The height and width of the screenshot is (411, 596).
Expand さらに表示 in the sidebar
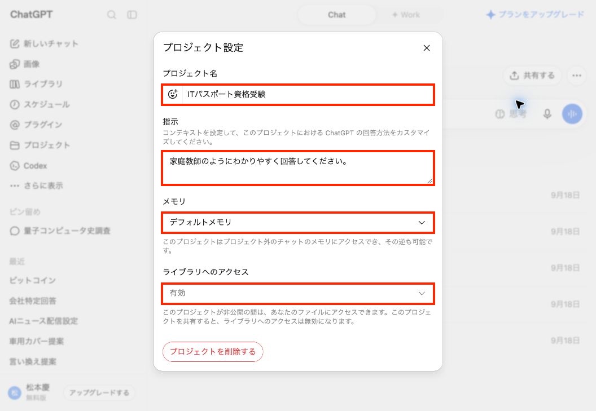click(x=37, y=185)
